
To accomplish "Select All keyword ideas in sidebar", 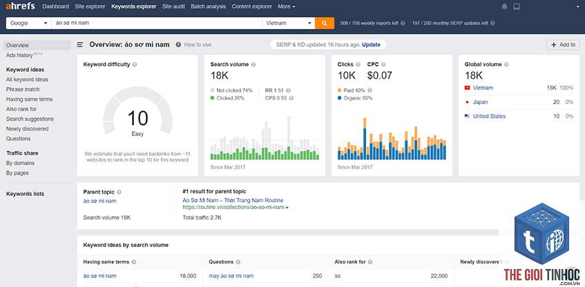I will pyautogui.click(x=27, y=79).
